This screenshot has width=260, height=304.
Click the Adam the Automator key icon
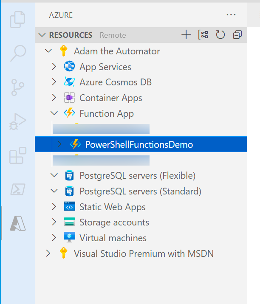click(x=64, y=51)
